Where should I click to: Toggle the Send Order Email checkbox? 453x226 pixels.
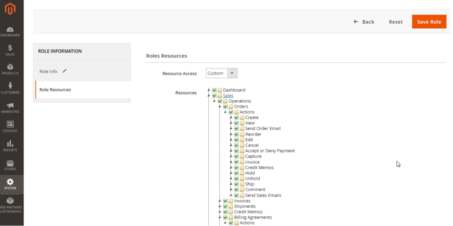coord(236,128)
